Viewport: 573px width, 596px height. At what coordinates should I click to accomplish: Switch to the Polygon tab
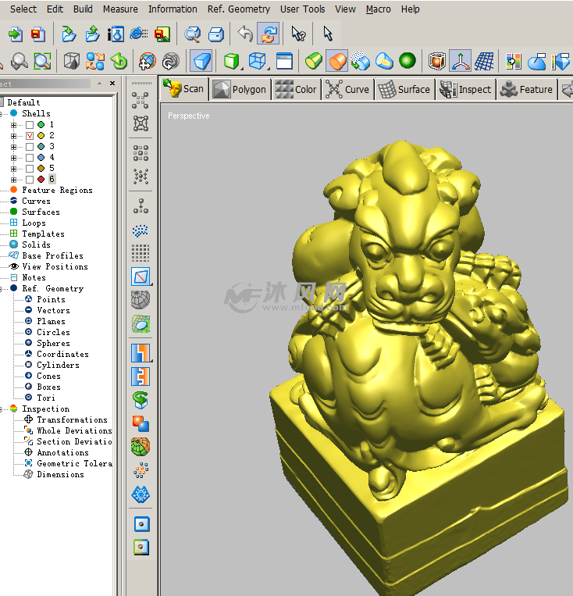tap(240, 90)
